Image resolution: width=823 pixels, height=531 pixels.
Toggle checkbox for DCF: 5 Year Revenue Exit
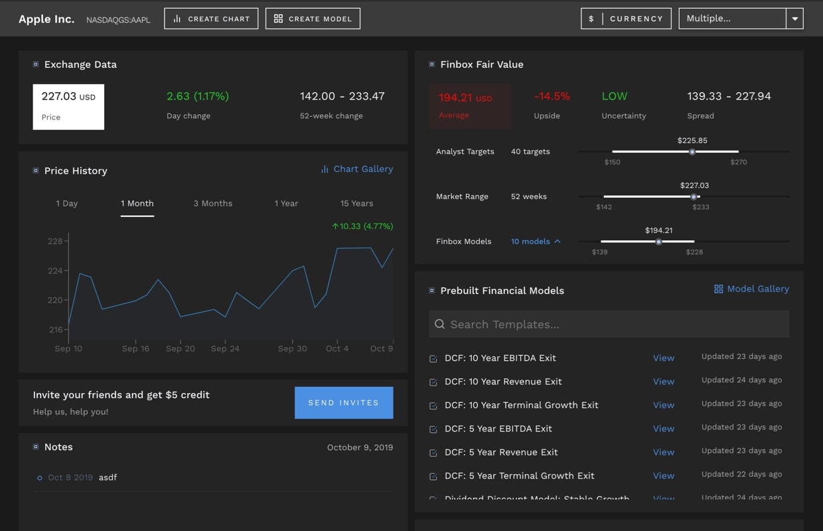pos(433,453)
